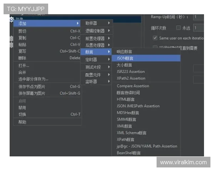
Task: Expand the 定时器 submenu
Action: pyautogui.click(x=97, y=59)
